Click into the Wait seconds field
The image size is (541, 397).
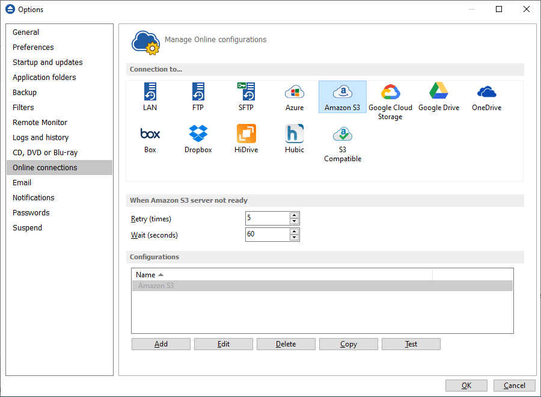(267, 235)
